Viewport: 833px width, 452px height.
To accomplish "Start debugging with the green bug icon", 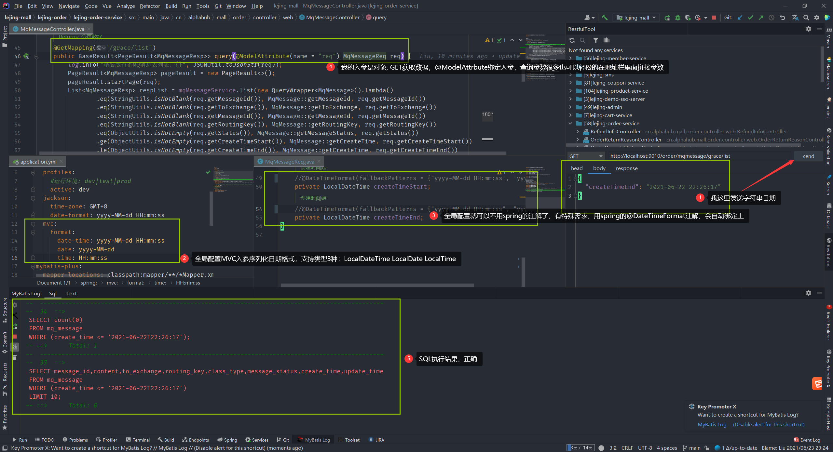I will tap(677, 18).
